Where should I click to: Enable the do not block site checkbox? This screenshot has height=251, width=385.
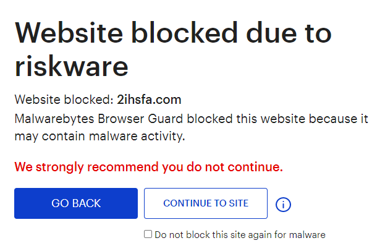click(148, 234)
